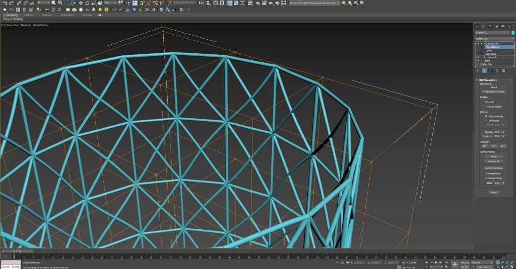Open the reference coordinate View dropdown
The height and width of the screenshot is (269, 516).
coord(110,3)
